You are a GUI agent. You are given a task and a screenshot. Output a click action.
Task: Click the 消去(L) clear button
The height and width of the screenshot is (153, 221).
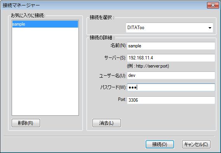coord(106,123)
